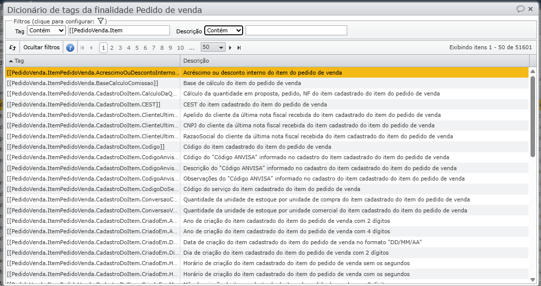This screenshot has height=286, width=541.
Task: Click description 'Observações do "Código ANVISA"'
Action: point(324,179)
